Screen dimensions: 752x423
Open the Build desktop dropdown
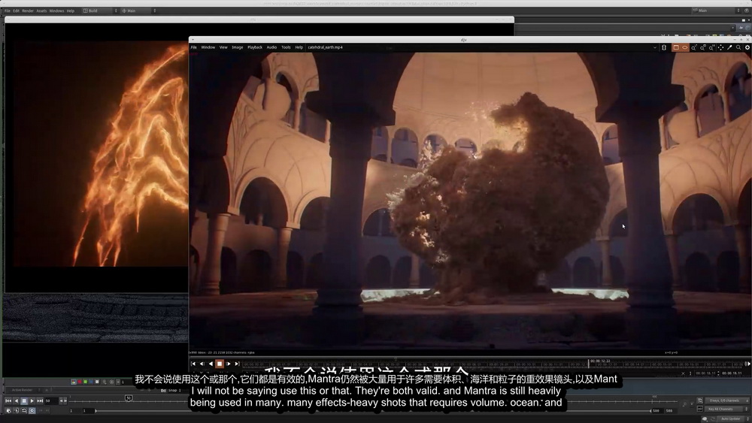point(100,11)
